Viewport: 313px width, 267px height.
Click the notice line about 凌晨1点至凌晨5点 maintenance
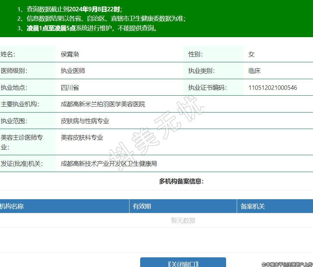tap(88, 28)
